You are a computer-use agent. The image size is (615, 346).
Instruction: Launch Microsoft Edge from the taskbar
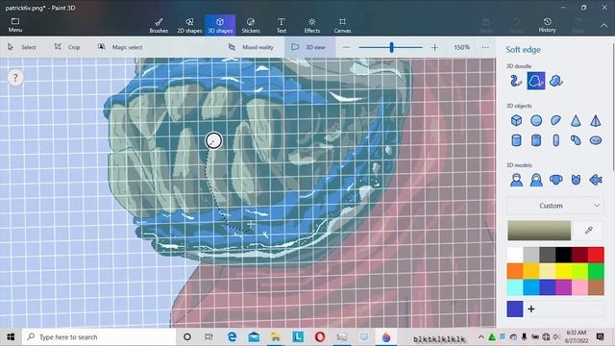pos(232,336)
